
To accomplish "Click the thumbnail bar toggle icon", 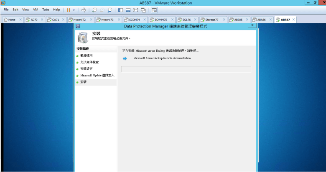I will [x=128, y=10].
